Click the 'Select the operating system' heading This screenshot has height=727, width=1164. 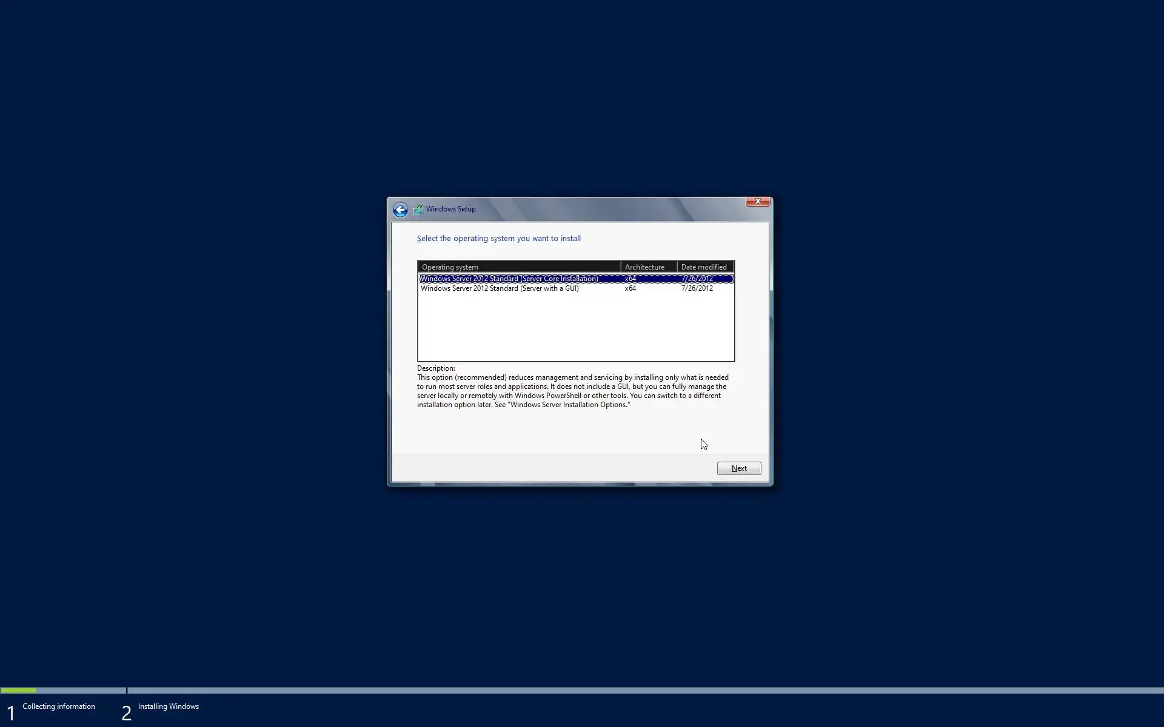tap(498, 239)
